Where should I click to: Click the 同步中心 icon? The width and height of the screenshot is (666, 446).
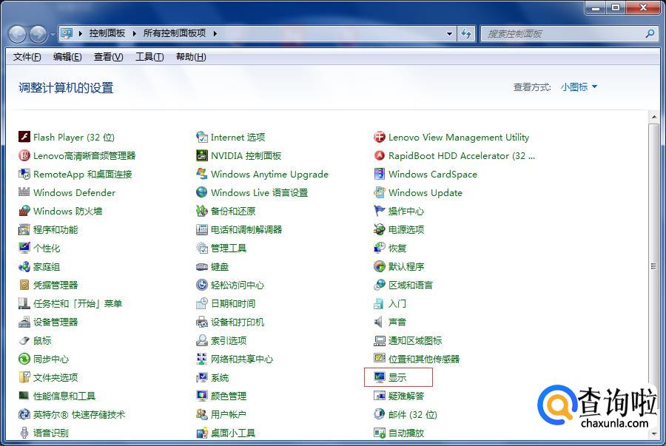tap(24, 359)
